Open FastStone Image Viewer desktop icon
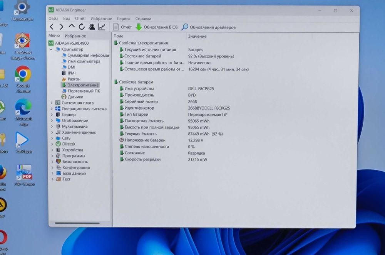The width and height of the screenshot is (385, 255). coord(23,46)
